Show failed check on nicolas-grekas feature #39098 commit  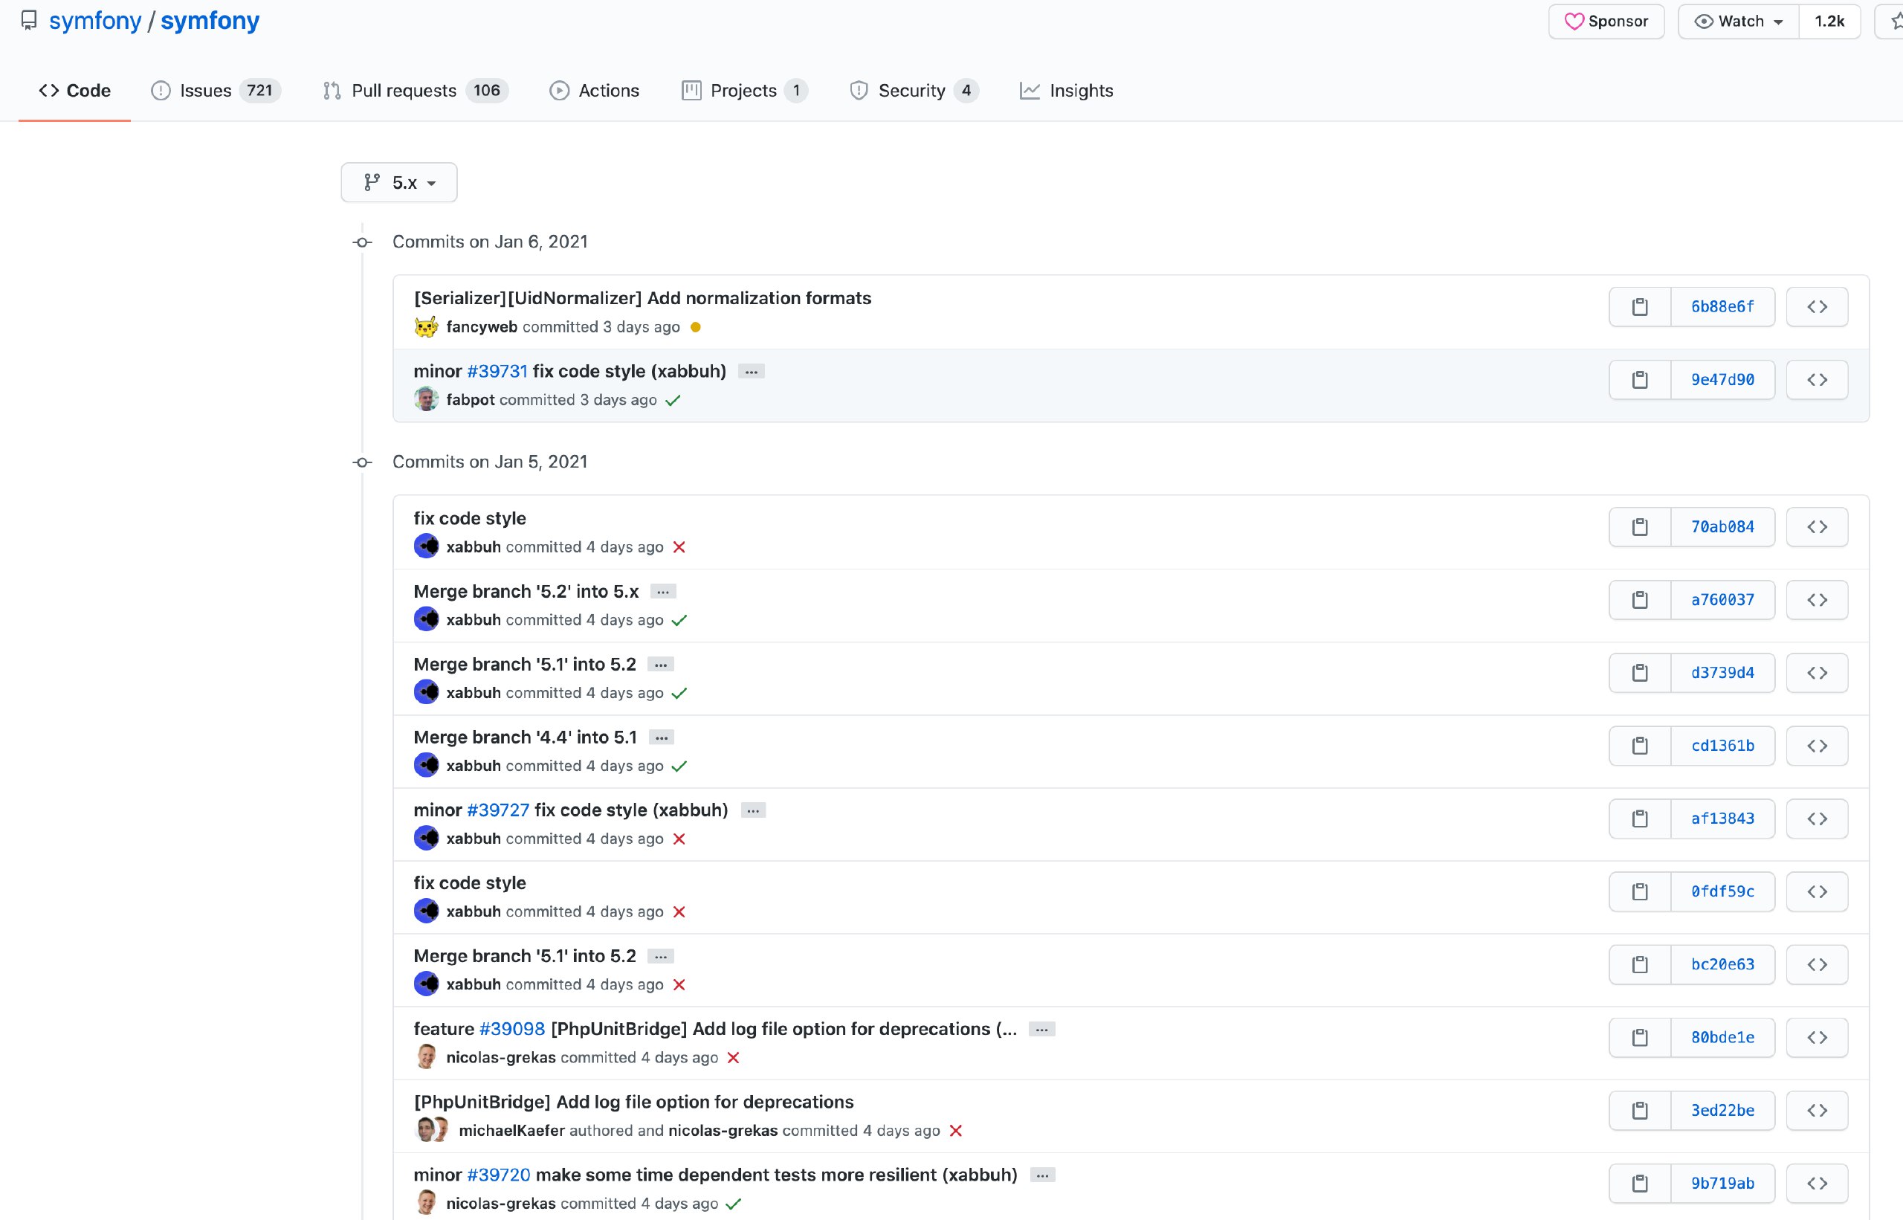(x=734, y=1058)
